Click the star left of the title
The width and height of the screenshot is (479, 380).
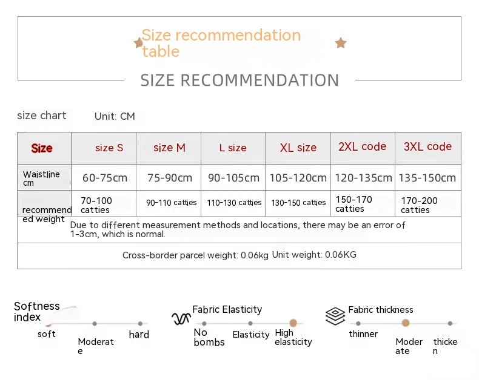point(139,42)
